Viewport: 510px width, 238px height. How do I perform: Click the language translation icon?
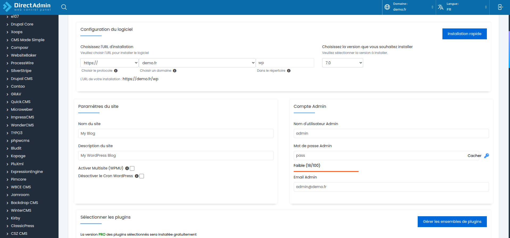coord(441,7)
